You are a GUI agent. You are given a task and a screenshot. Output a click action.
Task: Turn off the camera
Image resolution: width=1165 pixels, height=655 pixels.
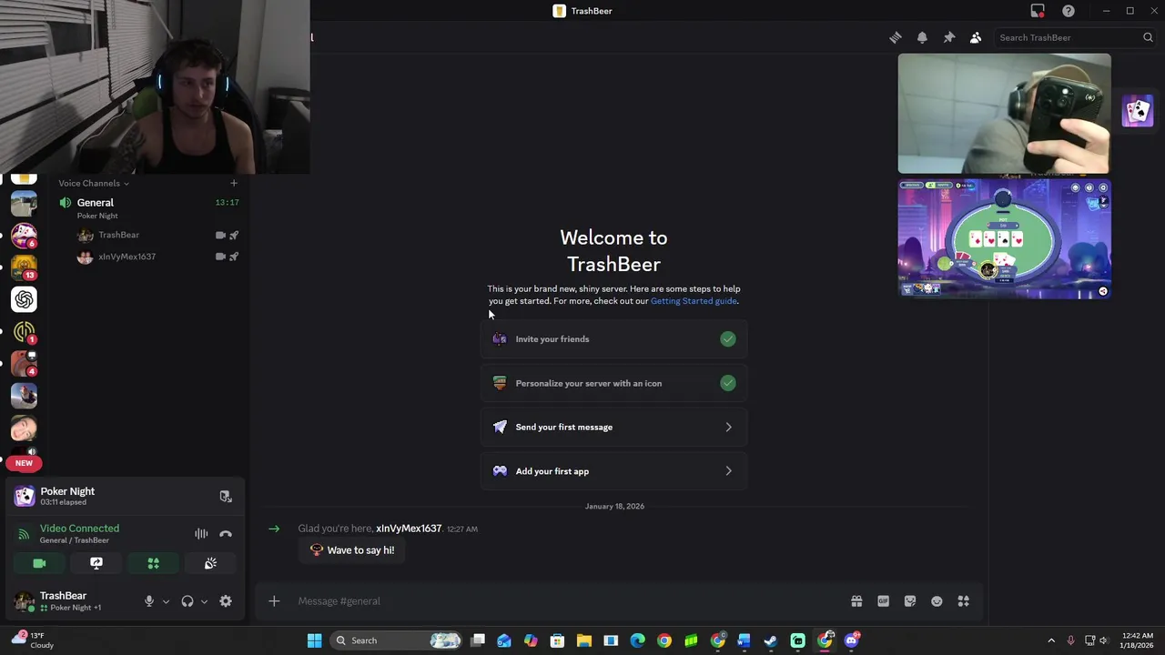39,564
